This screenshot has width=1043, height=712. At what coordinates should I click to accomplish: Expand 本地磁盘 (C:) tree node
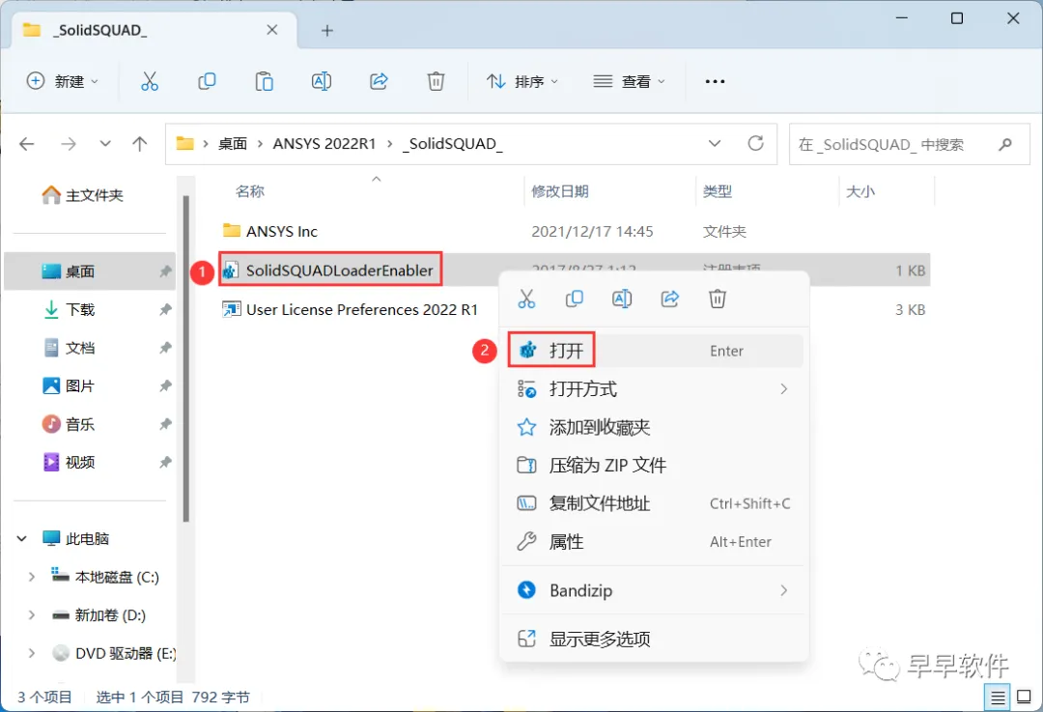[31, 577]
